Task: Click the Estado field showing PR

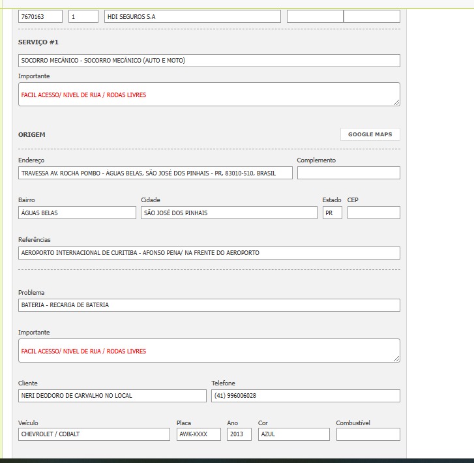Action: pyautogui.click(x=332, y=213)
